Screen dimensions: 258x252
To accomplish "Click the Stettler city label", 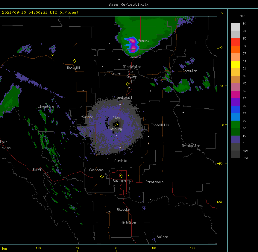I will click(x=190, y=71).
